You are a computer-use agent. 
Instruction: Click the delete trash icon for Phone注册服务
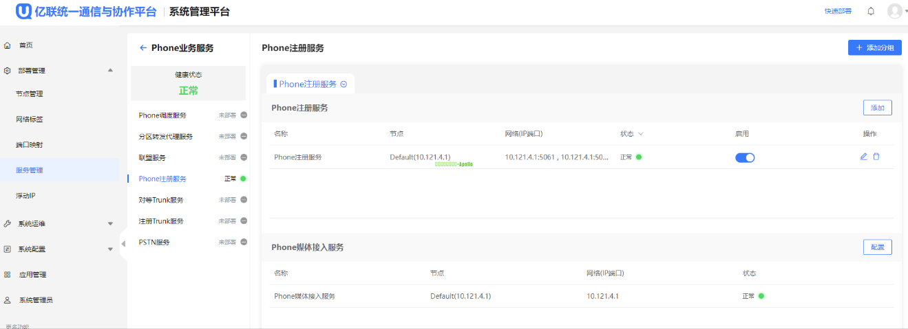pyautogui.click(x=876, y=157)
